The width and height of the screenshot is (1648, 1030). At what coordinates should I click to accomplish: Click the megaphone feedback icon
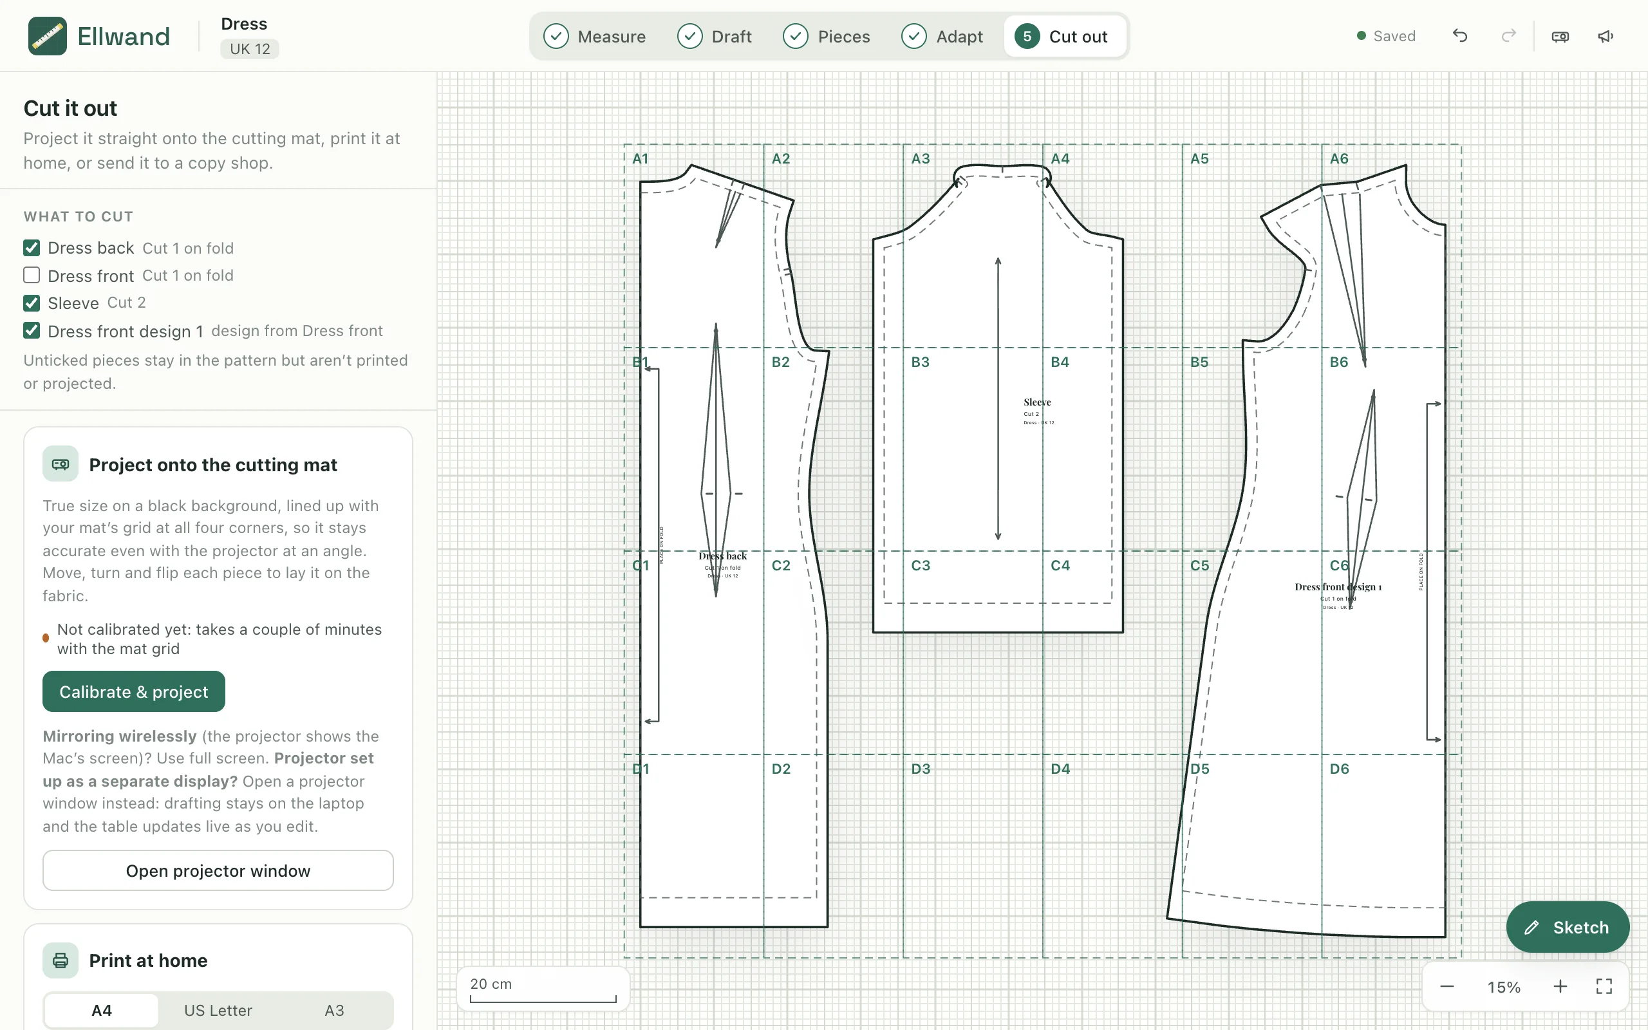click(x=1606, y=36)
